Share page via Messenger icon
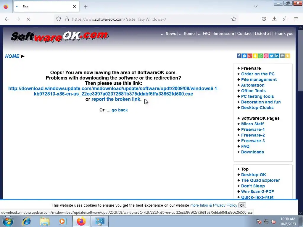 tap(244, 56)
